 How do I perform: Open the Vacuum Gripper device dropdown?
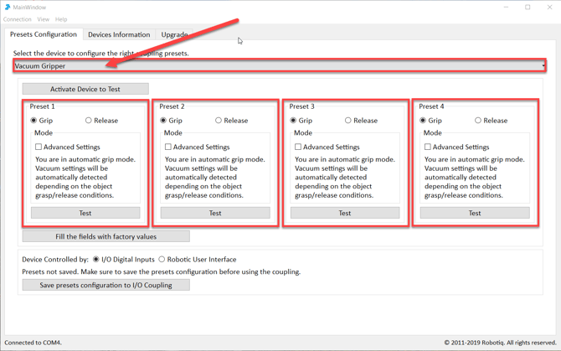[279, 65]
